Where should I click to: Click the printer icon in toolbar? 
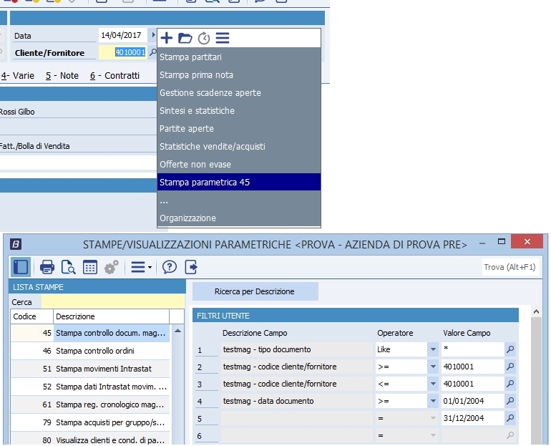[x=47, y=268]
